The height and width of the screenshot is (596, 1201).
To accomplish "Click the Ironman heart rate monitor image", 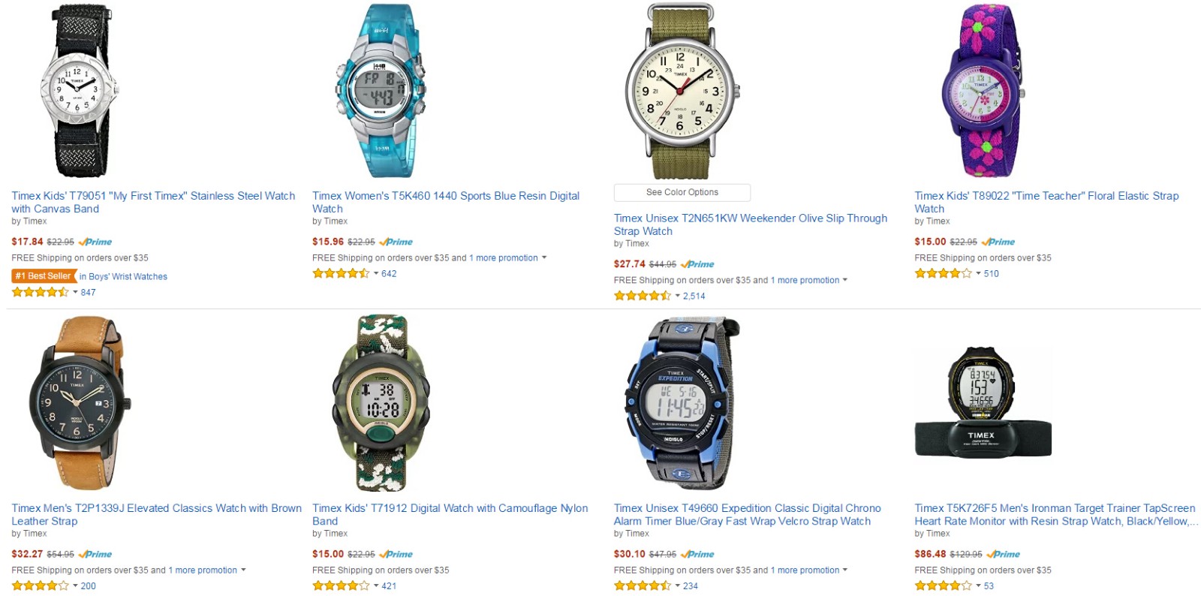I will (983, 402).
